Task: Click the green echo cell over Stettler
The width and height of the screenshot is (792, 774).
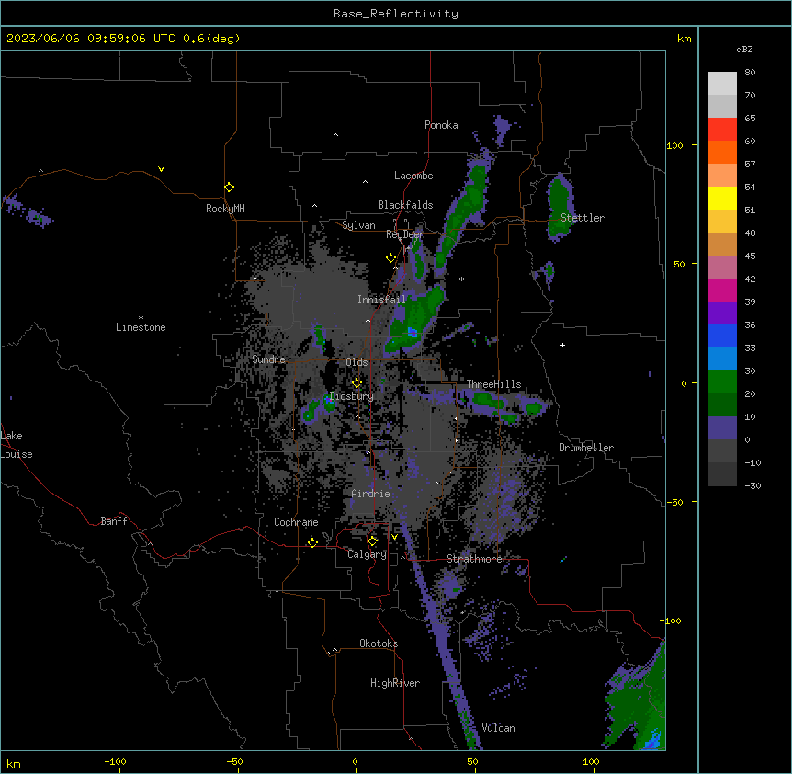Action: pyautogui.click(x=560, y=207)
